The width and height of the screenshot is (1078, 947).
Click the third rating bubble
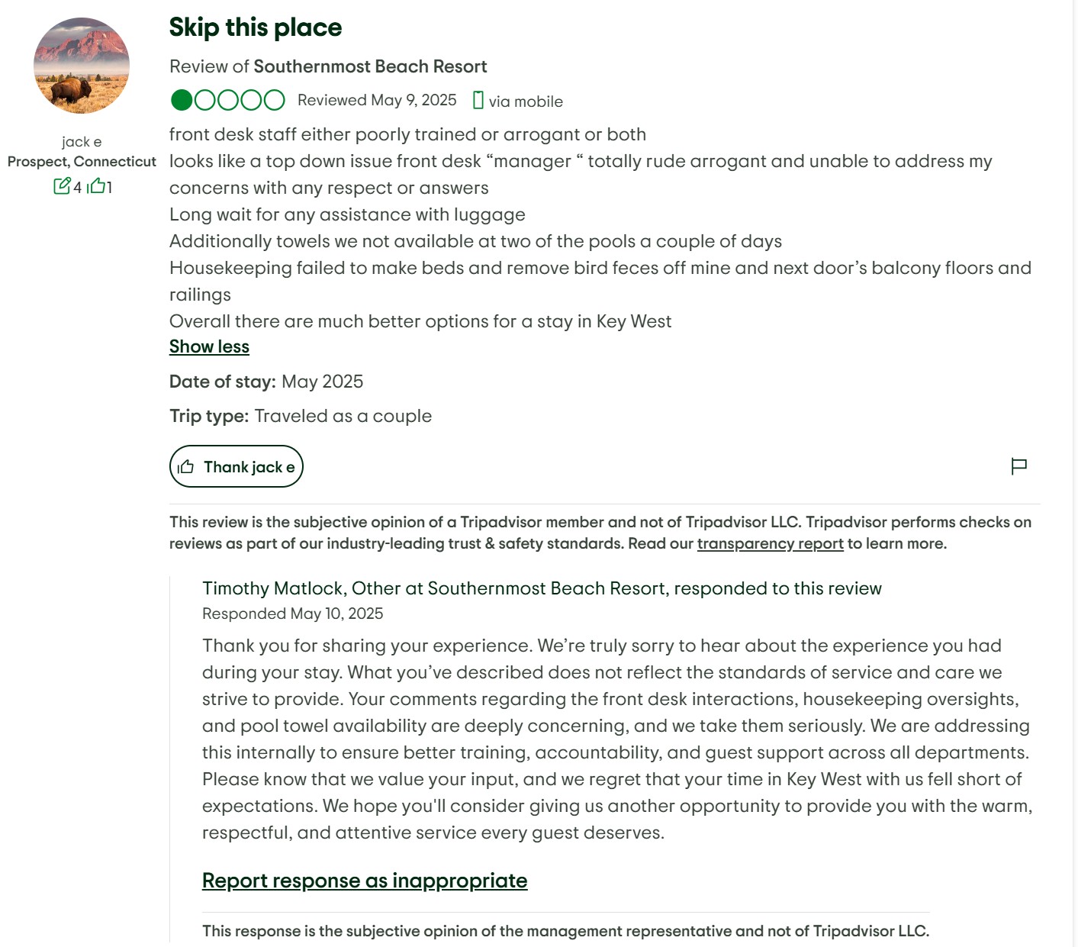(228, 100)
